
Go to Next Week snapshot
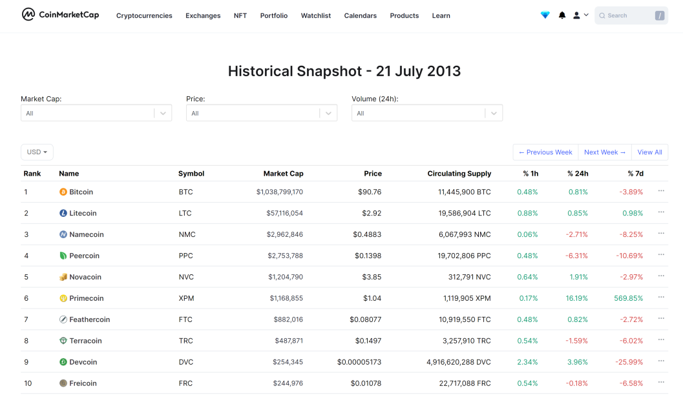605,152
